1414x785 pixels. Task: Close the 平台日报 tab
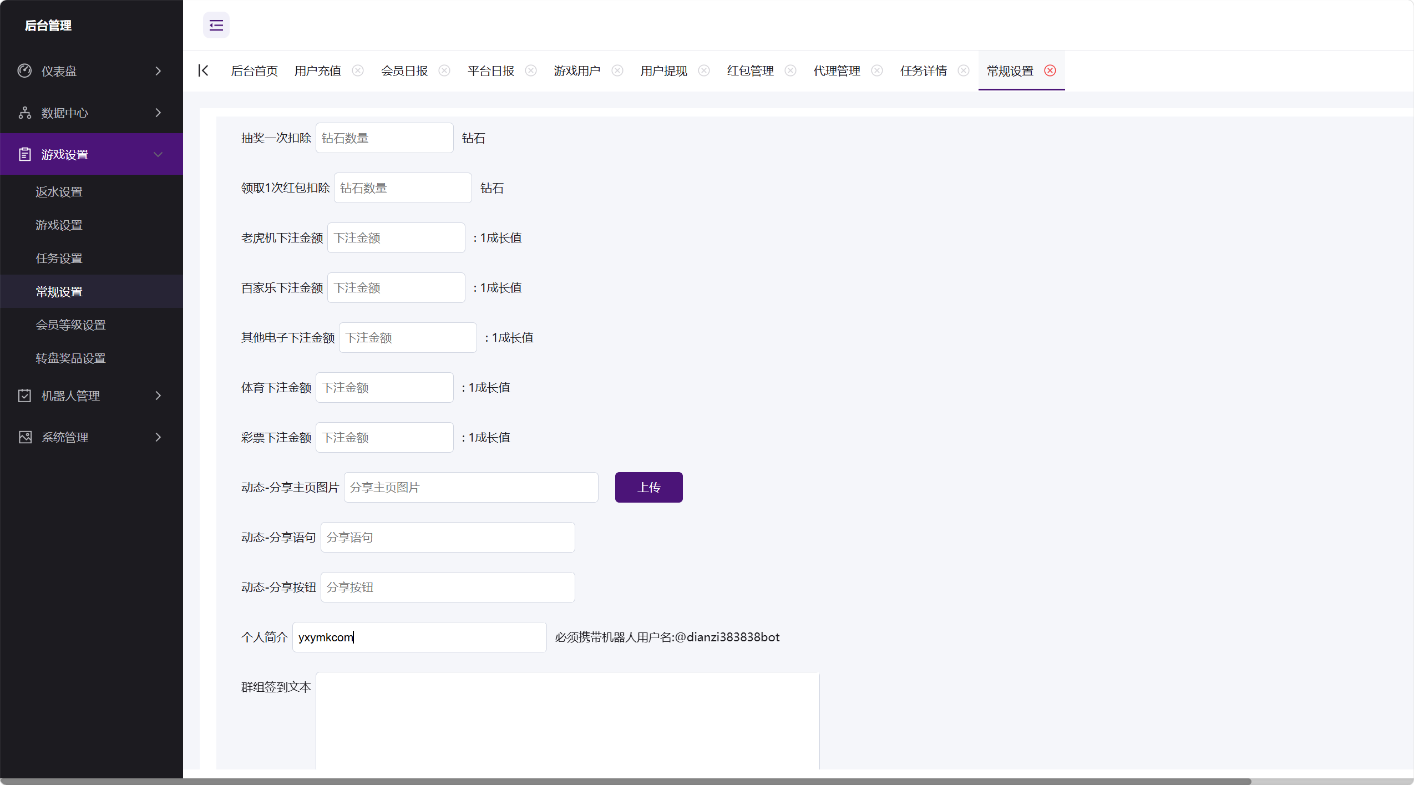tap(531, 70)
